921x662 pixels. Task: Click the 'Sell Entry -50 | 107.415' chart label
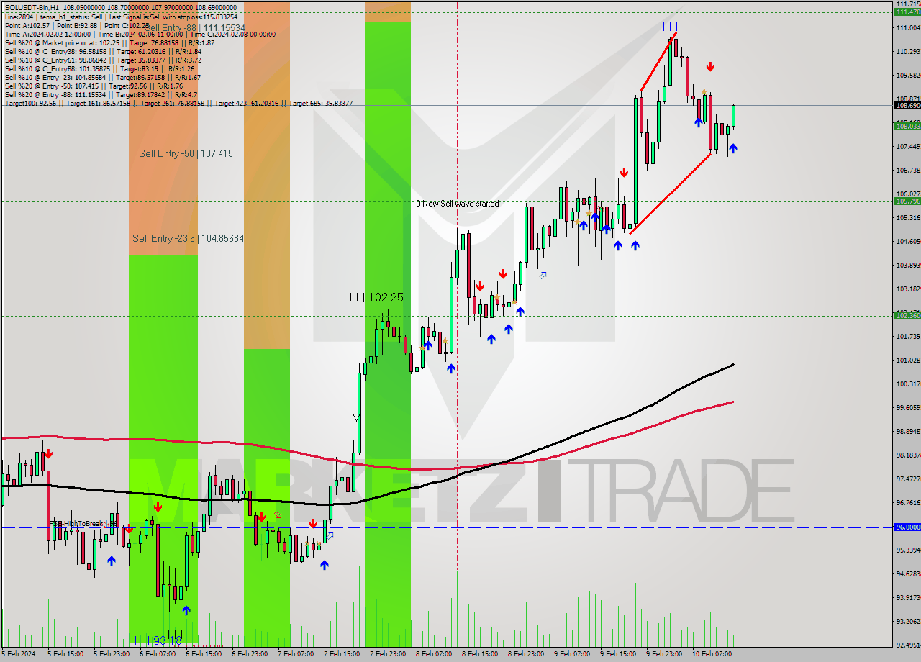tap(186, 153)
